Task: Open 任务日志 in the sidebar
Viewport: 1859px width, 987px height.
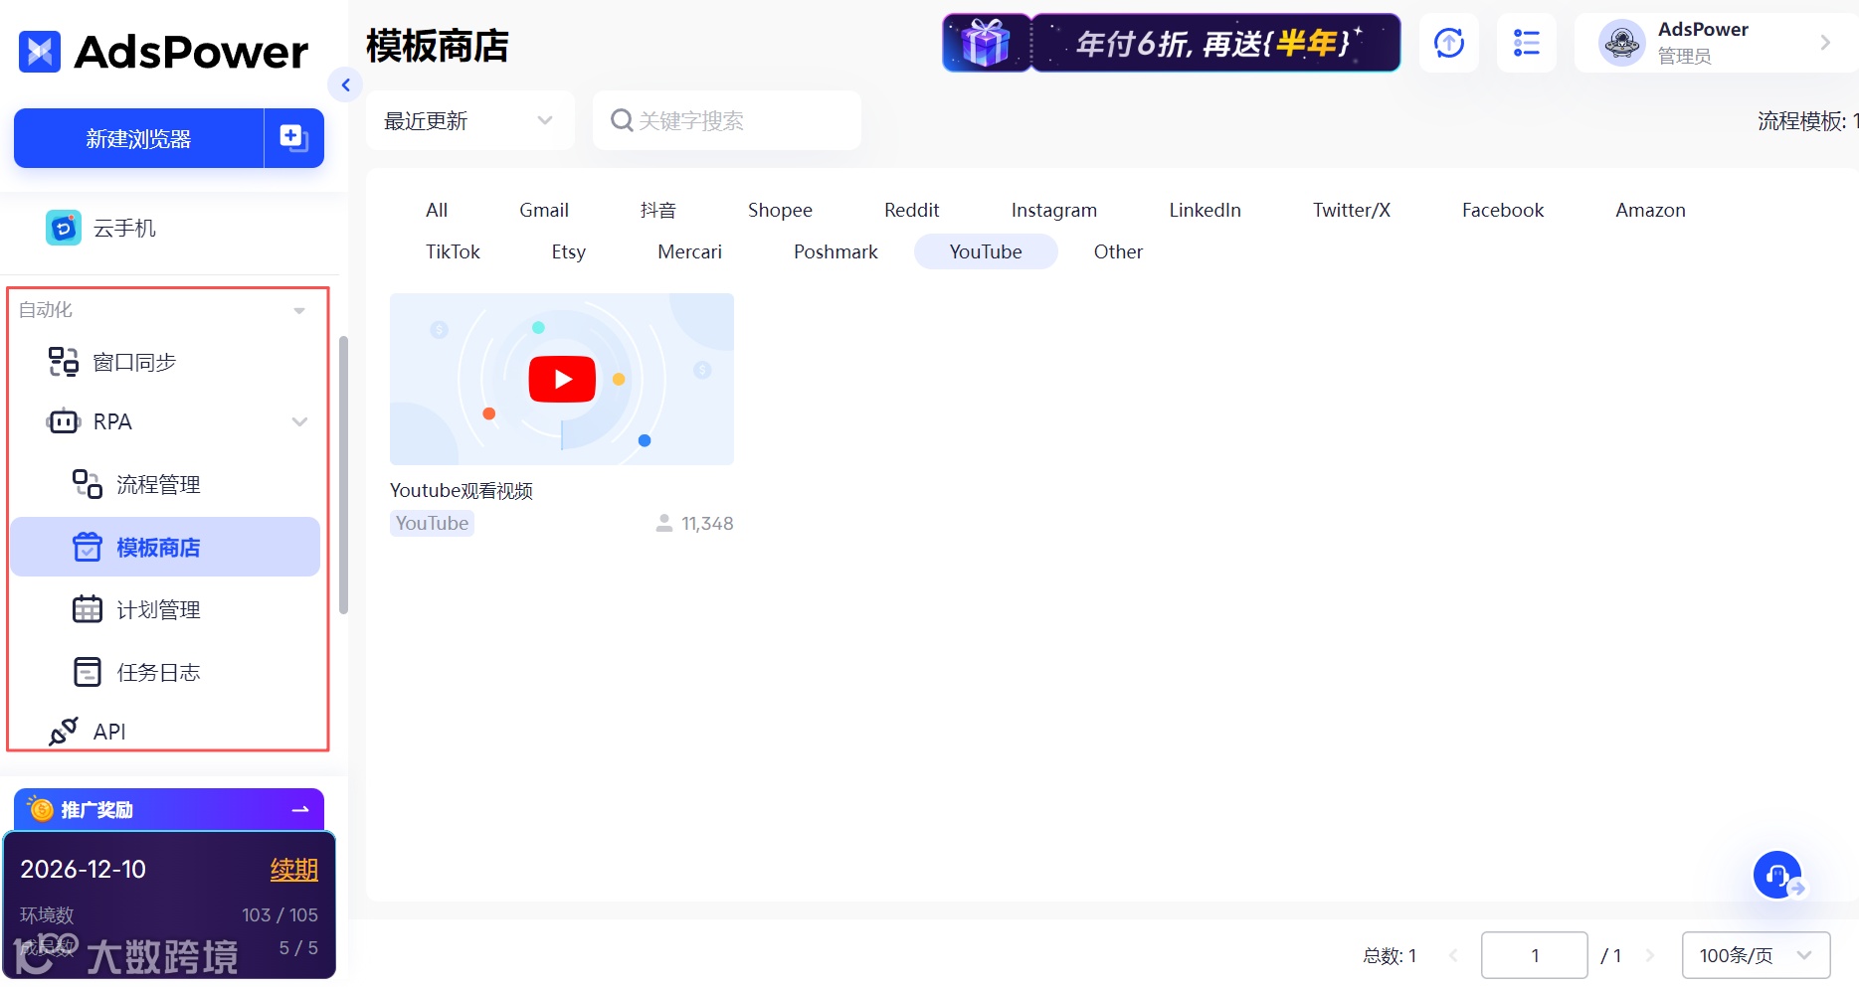Action: [165, 672]
